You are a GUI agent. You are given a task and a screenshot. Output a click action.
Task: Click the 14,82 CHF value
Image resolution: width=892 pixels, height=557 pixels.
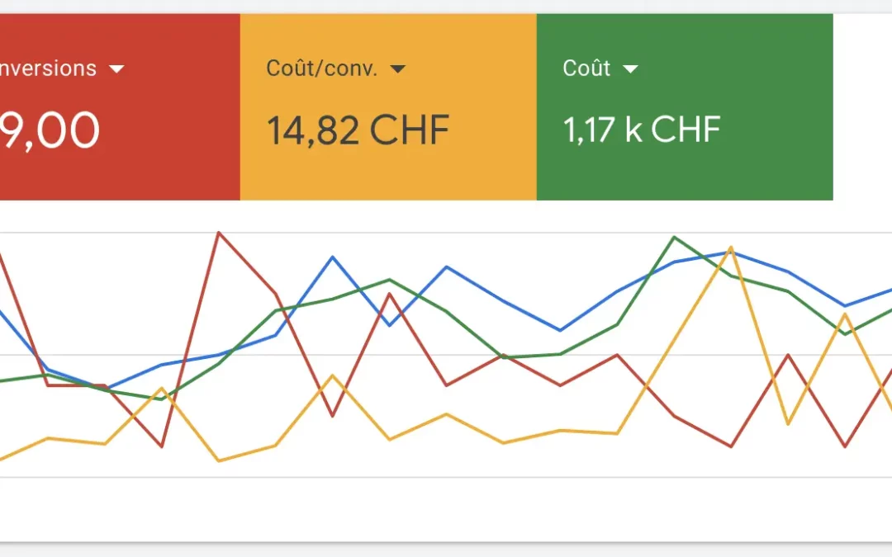click(358, 130)
